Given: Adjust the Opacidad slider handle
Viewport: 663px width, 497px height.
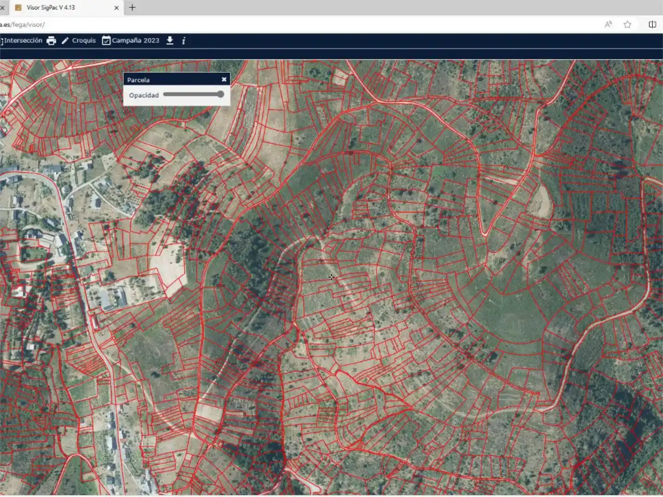Looking at the screenshot, I should click(221, 94).
